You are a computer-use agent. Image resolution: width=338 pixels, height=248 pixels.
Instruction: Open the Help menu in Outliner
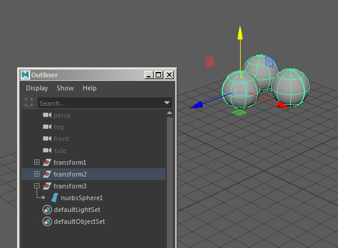pos(90,88)
